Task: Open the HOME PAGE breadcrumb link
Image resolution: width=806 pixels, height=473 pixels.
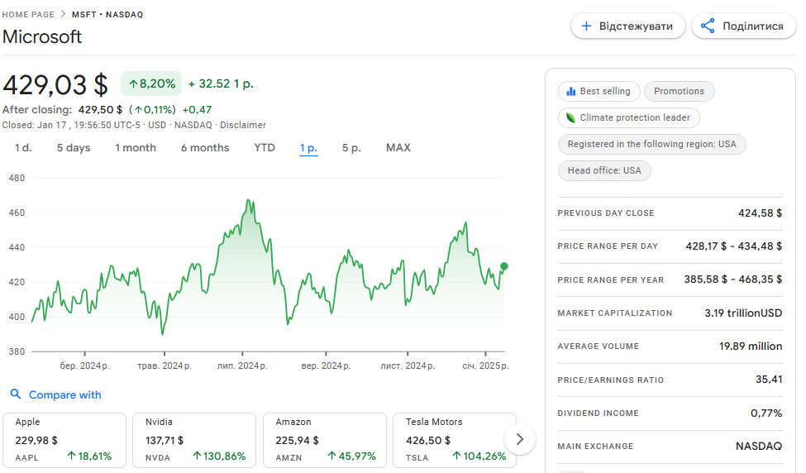Action: (x=28, y=14)
